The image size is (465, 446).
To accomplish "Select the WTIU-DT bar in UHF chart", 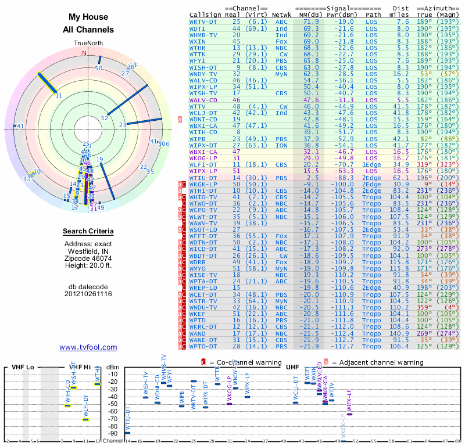I will pyautogui.click(x=127, y=433).
